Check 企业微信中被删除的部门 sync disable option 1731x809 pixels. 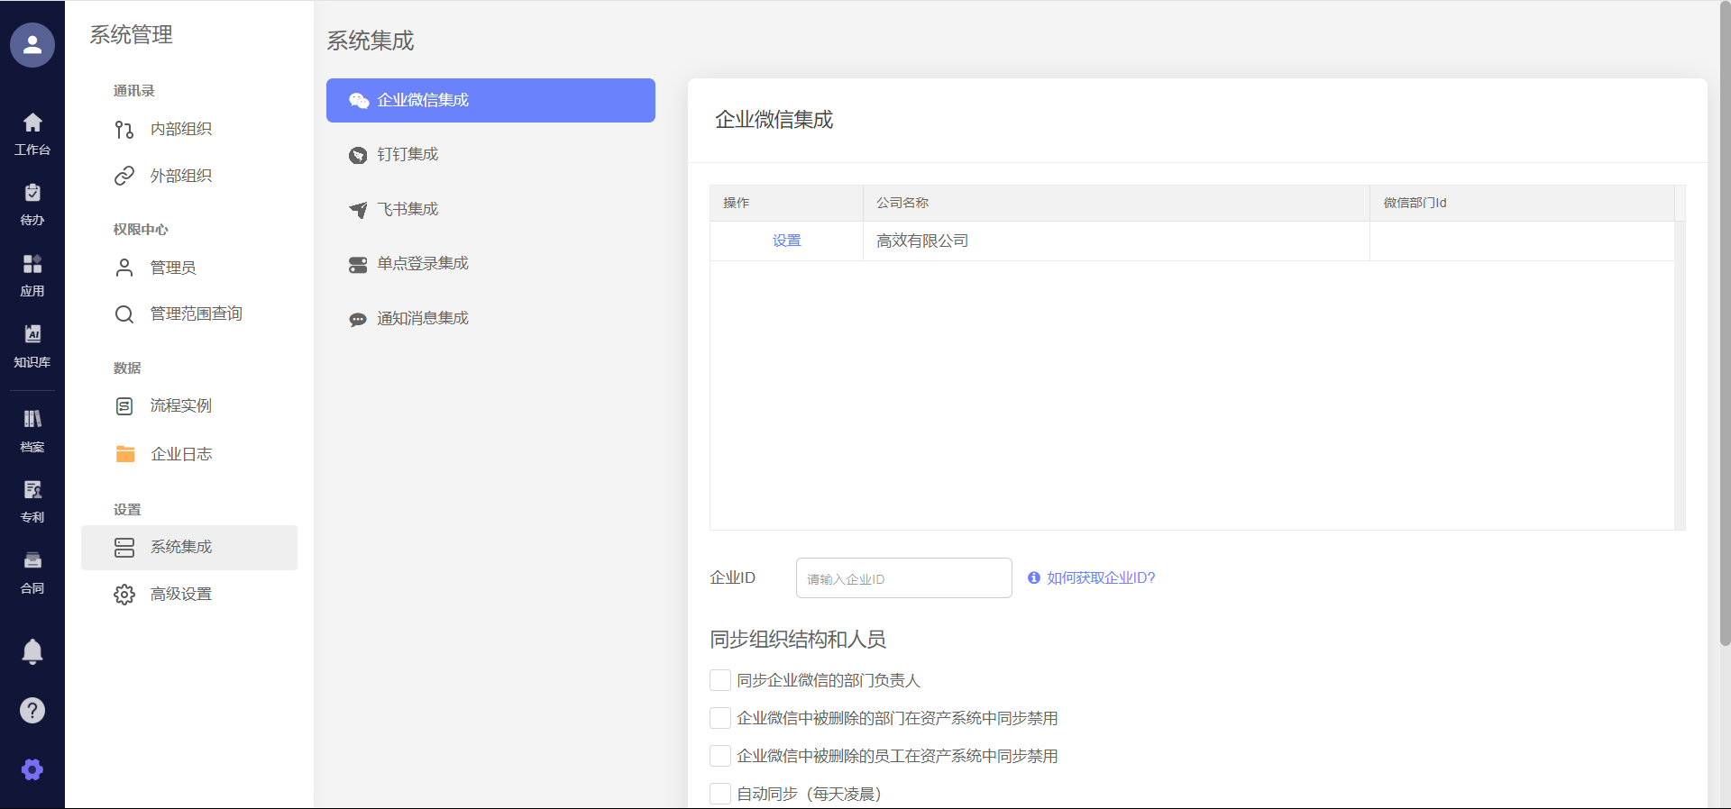[719, 718]
